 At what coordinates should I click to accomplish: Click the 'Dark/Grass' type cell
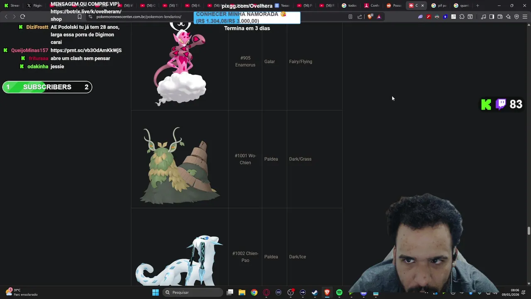[300, 159]
